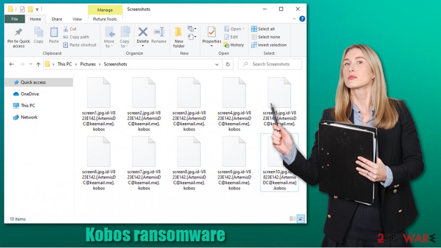
Task: Show file History
Action: pyautogui.click(x=234, y=45)
